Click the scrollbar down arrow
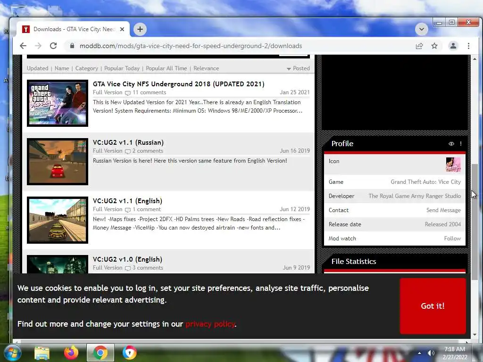483x362 pixels. point(475,335)
